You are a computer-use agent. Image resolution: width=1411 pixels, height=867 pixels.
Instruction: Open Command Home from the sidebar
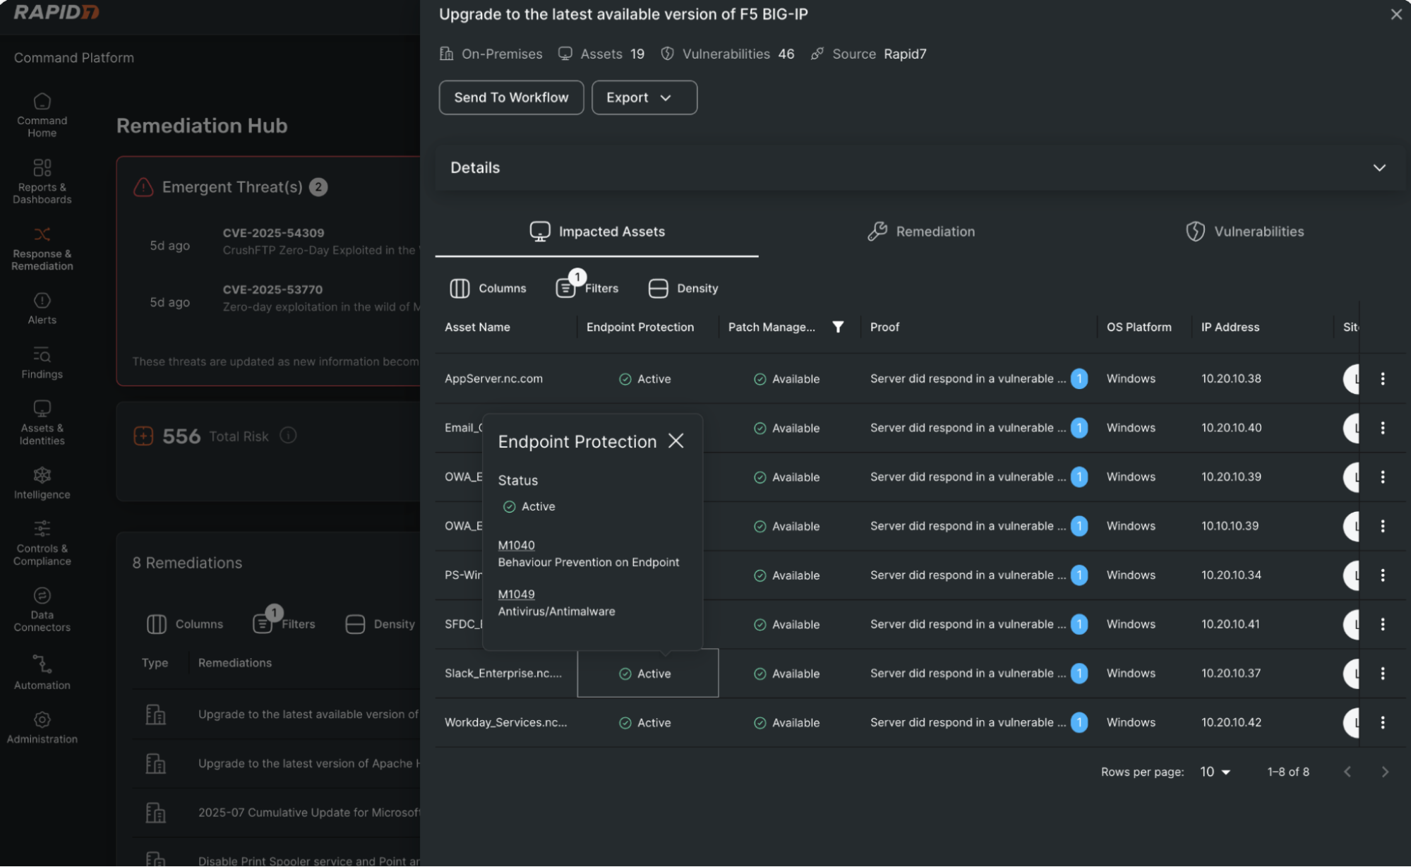pos(42,113)
